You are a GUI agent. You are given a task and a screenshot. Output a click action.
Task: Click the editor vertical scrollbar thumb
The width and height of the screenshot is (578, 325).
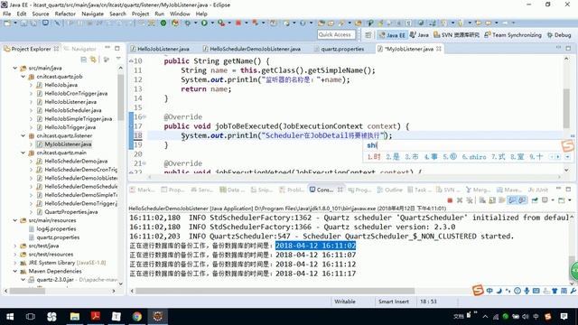coord(566,108)
